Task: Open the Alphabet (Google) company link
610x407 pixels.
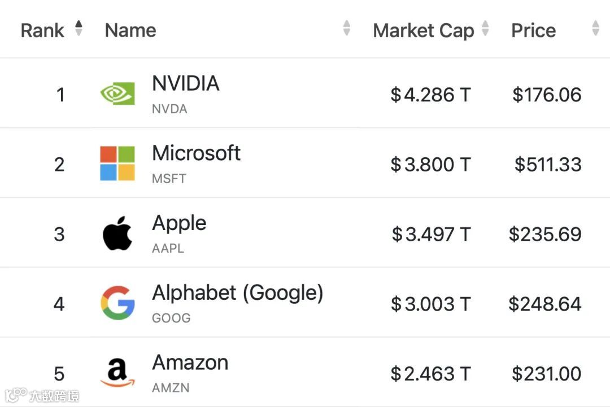Action: [237, 293]
